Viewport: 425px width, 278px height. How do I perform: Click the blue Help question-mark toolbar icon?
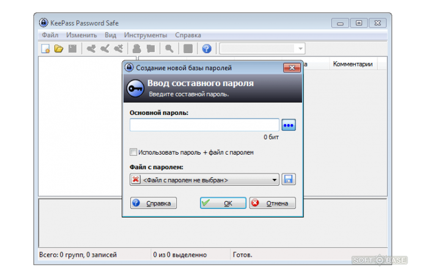pos(207,49)
